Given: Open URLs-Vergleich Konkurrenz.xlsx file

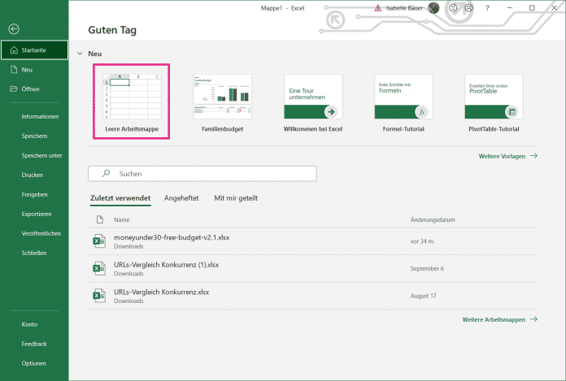Looking at the screenshot, I should [x=313, y=296].
